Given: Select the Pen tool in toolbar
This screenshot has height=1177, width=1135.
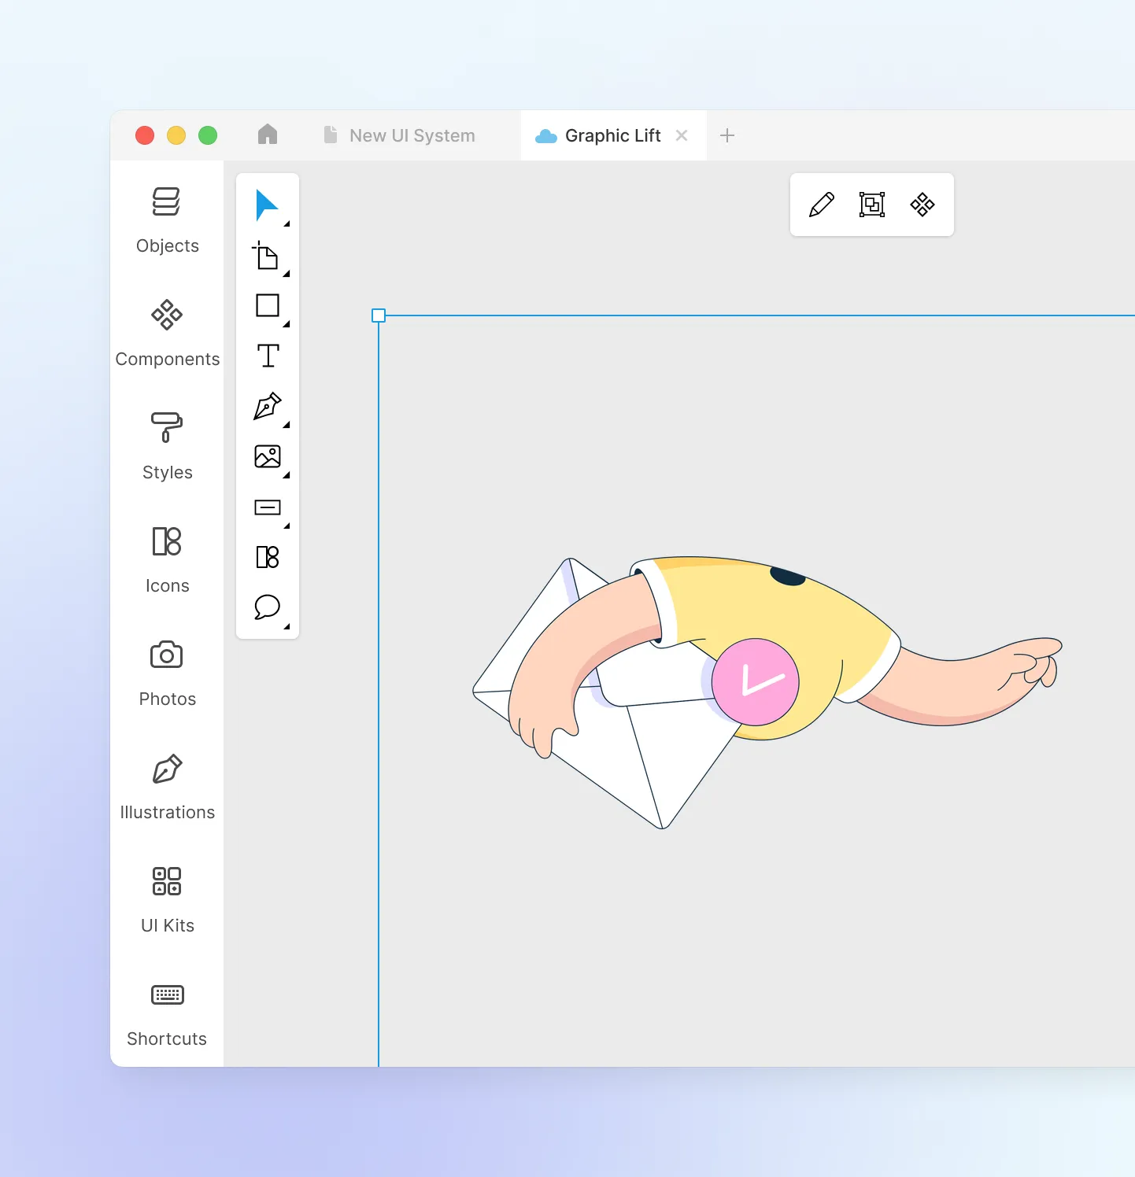Looking at the screenshot, I should pyautogui.click(x=268, y=406).
